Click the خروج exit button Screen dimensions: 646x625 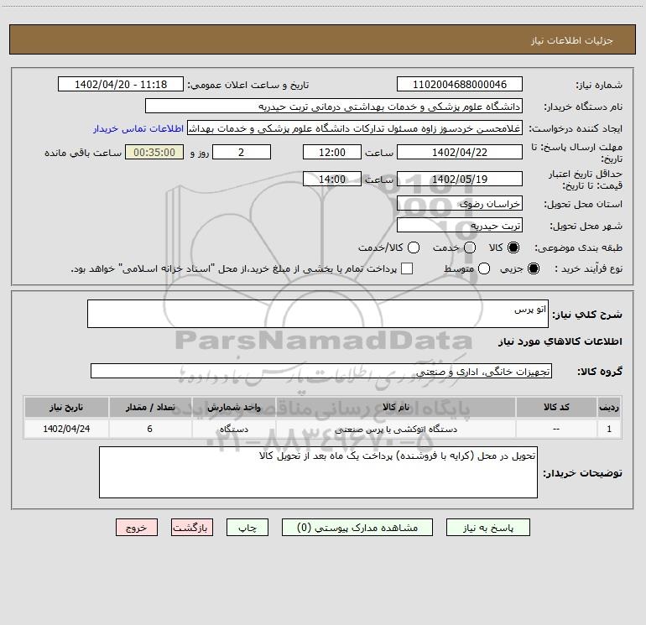137,528
